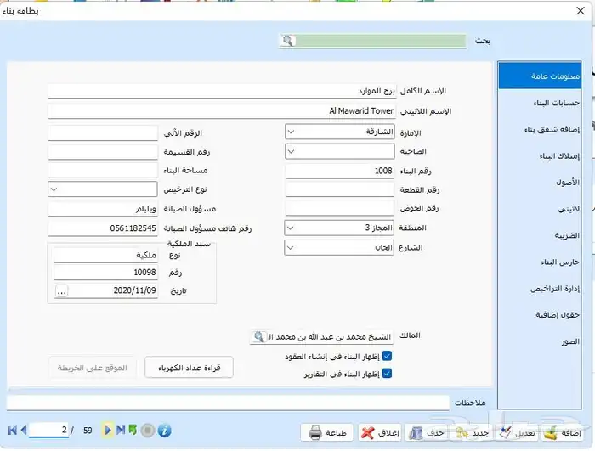Click the ملاحظات notes field
The width and height of the screenshot is (595, 451).
[228, 403]
